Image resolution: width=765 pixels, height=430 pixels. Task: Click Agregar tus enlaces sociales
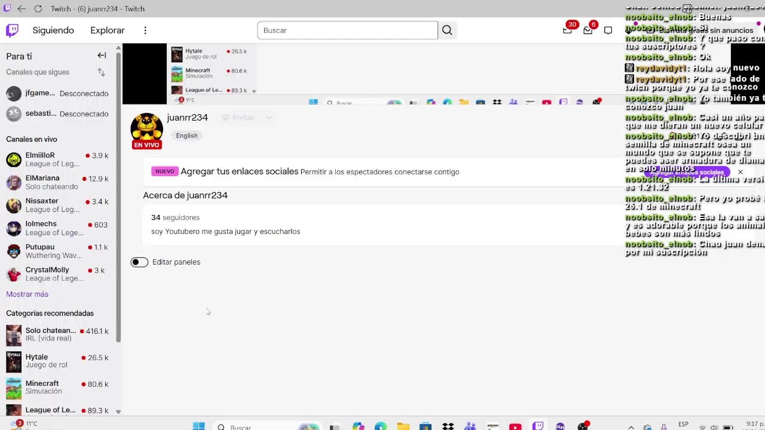tap(239, 171)
